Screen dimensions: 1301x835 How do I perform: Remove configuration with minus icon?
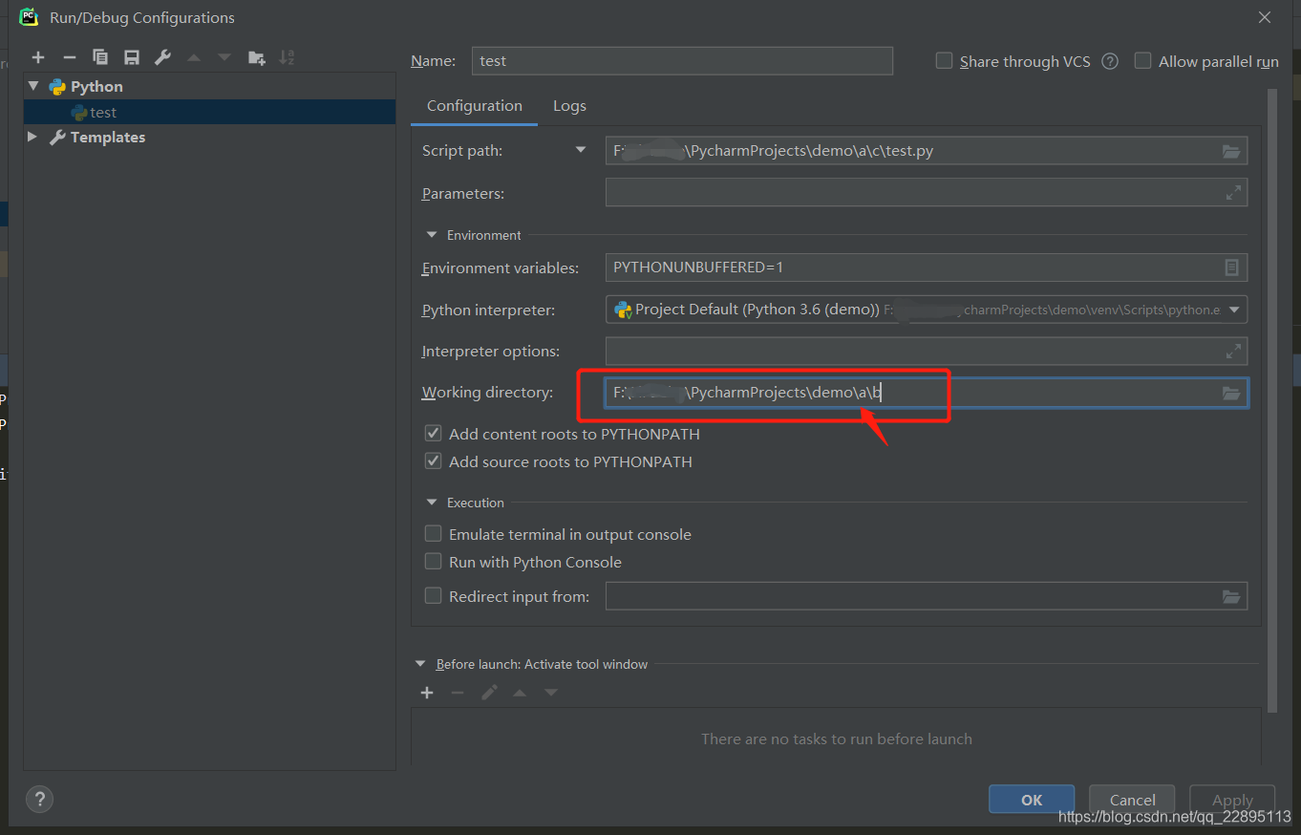[69, 57]
